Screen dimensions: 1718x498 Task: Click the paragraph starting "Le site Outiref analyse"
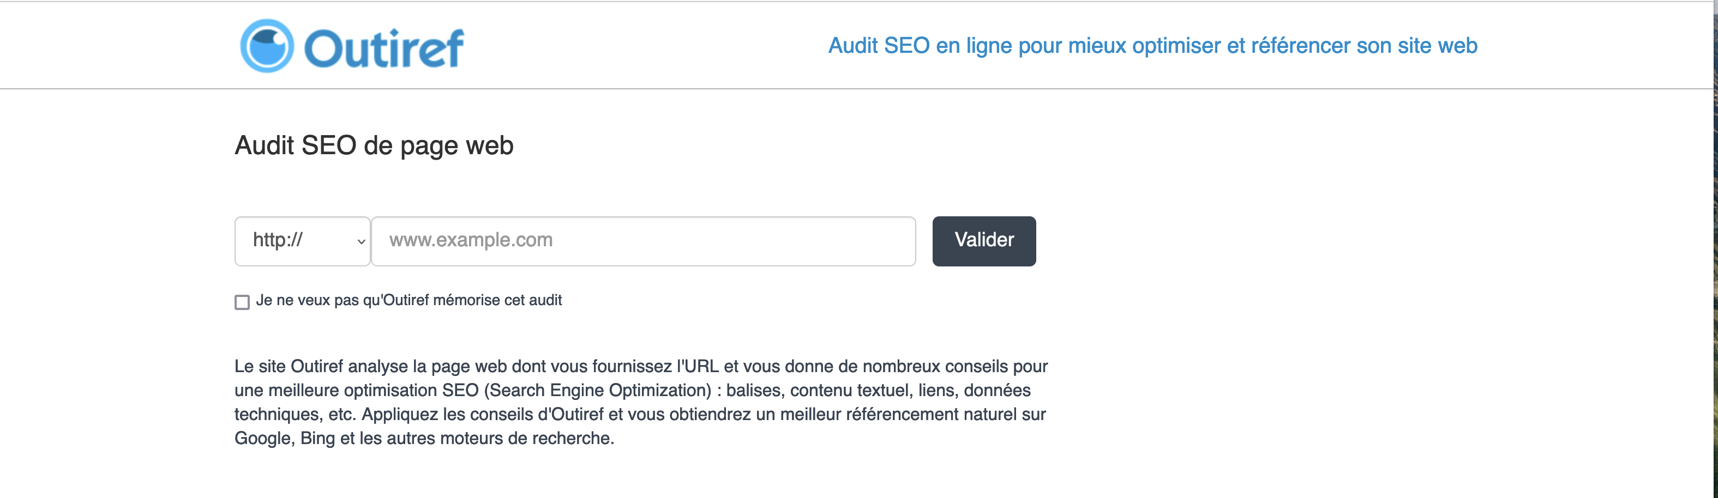coord(640,402)
